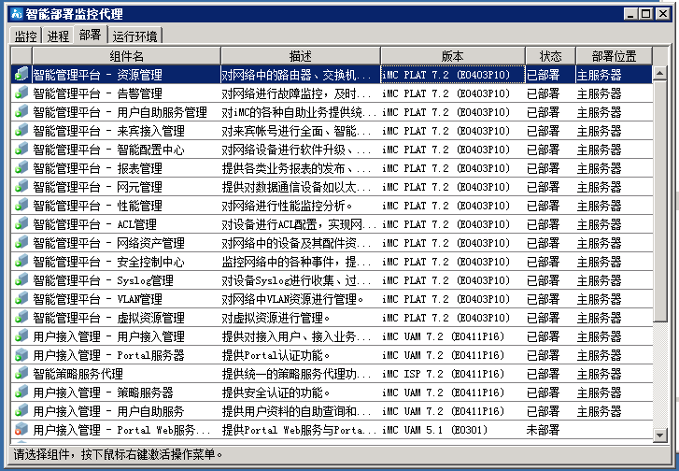Viewport: 679px width, 471px height.
Task: Select 智能管理平台 - 智能配置中心 component name
Action: pos(108,150)
